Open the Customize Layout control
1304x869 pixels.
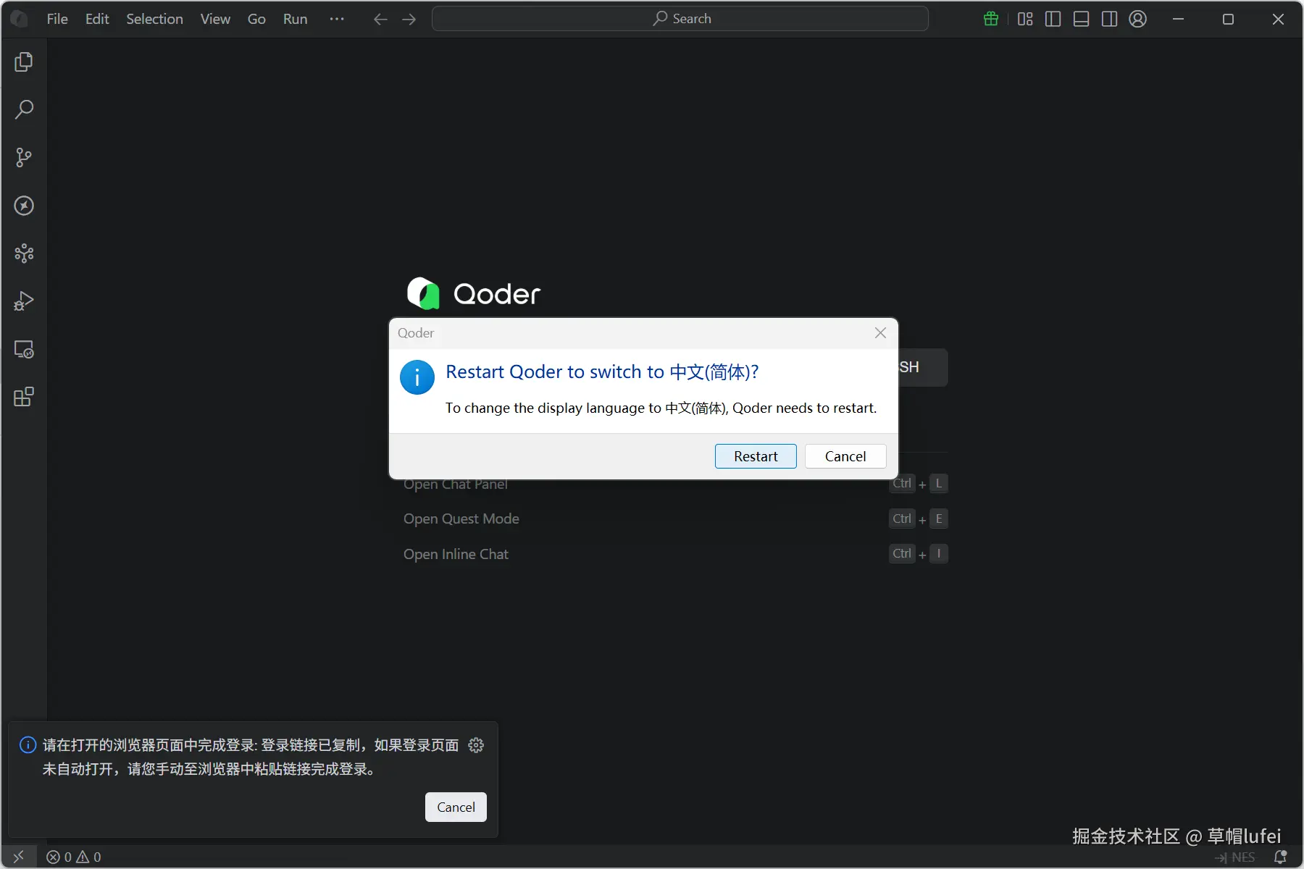click(x=1025, y=19)
